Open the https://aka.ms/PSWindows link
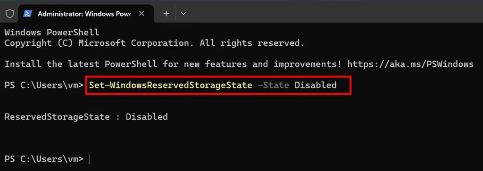This screenshot has width=483, height=171. [410, 64]
